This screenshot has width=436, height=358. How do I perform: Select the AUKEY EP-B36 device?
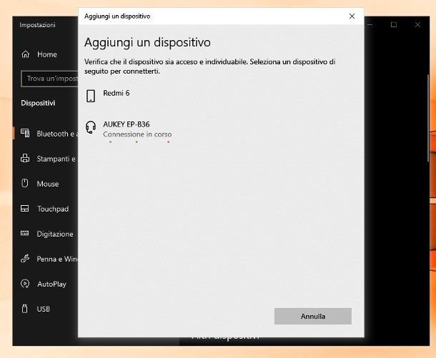pyautogui.click(x=127, y=124)
